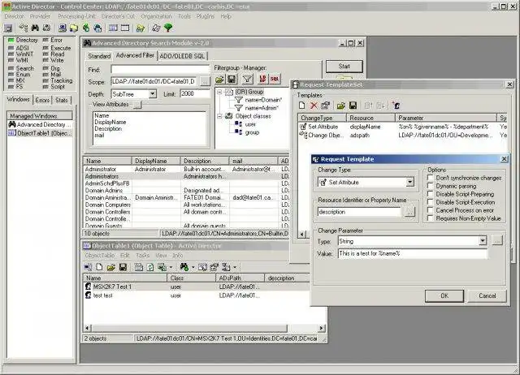
Task: Click the ObjectTable horizontal scrollbar track
Action: (302, 328)
